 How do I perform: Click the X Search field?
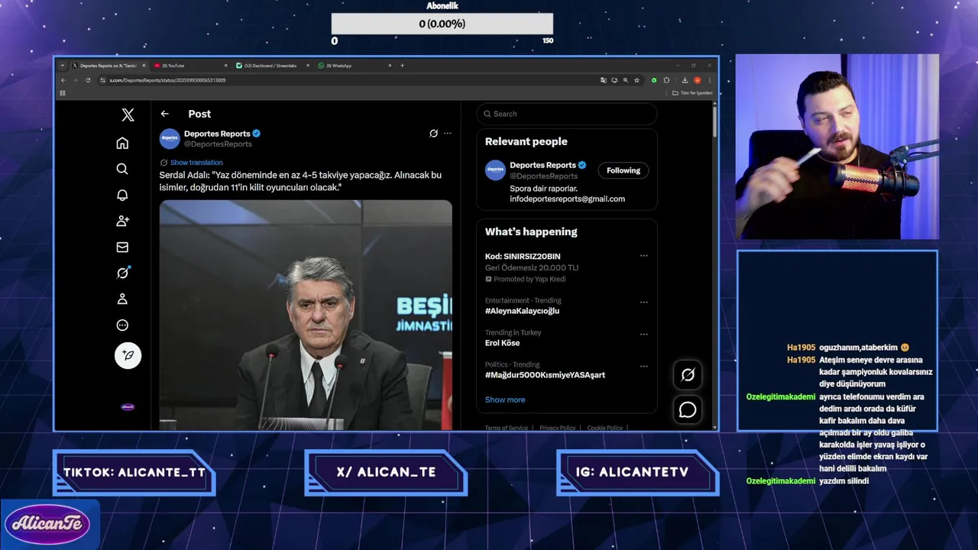pos(566,114)
